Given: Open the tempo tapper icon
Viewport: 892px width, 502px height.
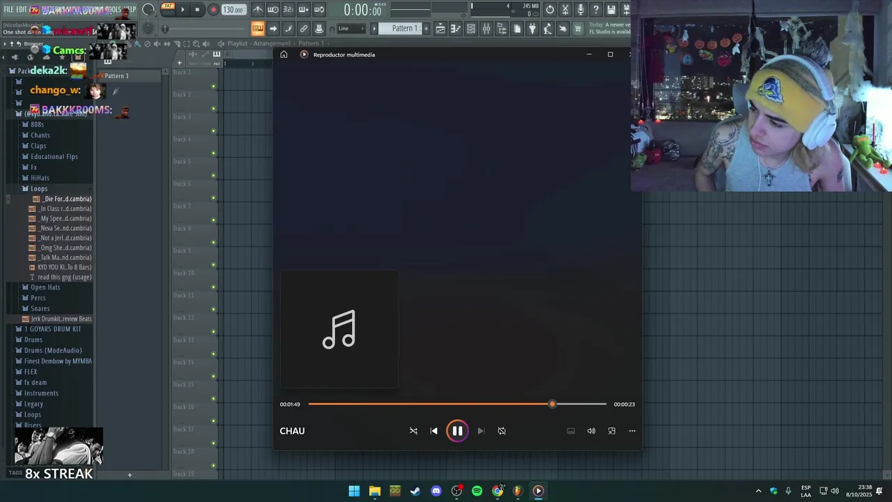Looking at the screenshot, I should tap(548, 29).
